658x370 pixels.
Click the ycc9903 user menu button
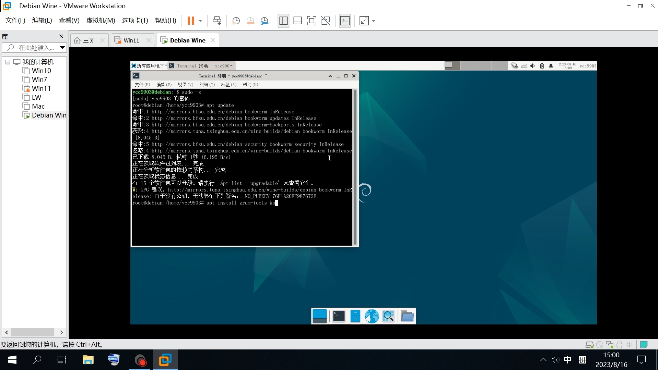pos(588,66)
